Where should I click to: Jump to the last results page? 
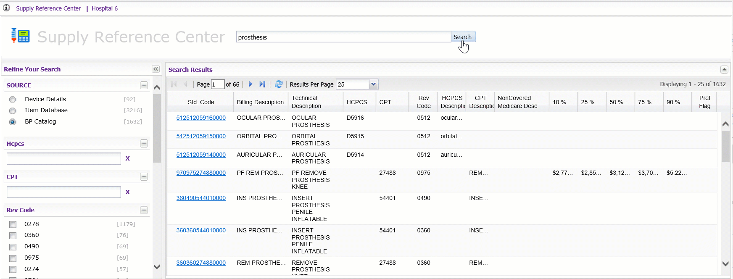[262, 84]
